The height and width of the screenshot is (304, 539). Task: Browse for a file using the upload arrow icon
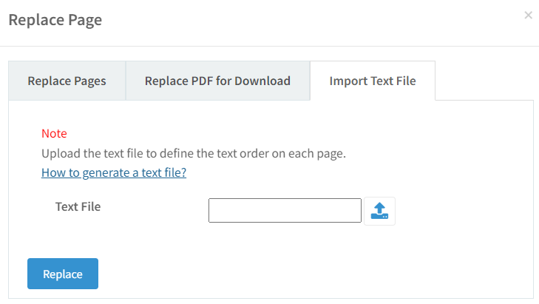click(x=379, y=211)
